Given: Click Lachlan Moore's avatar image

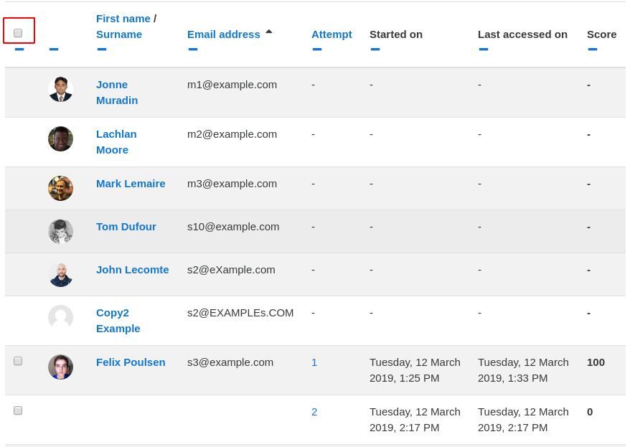Looking at the screenshot, I should [x=61, y=139].
